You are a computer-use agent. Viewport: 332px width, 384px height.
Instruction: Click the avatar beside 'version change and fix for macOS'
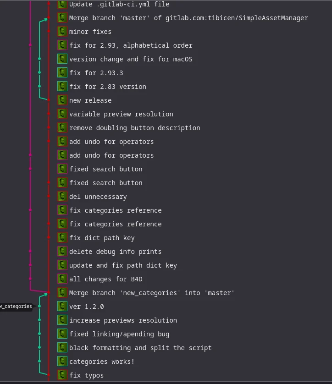[62, 59]
